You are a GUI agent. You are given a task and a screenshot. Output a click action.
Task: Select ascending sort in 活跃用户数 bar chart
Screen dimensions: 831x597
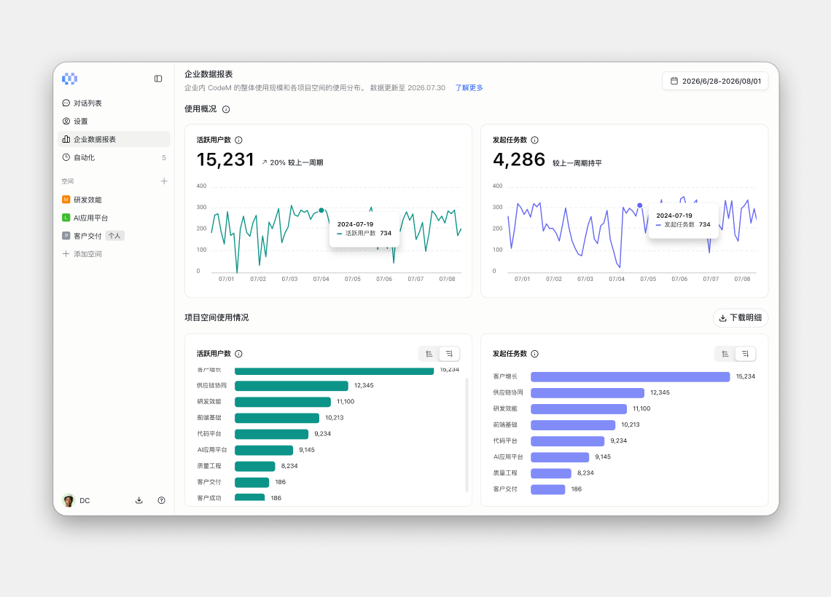click(x=429, y=354)
